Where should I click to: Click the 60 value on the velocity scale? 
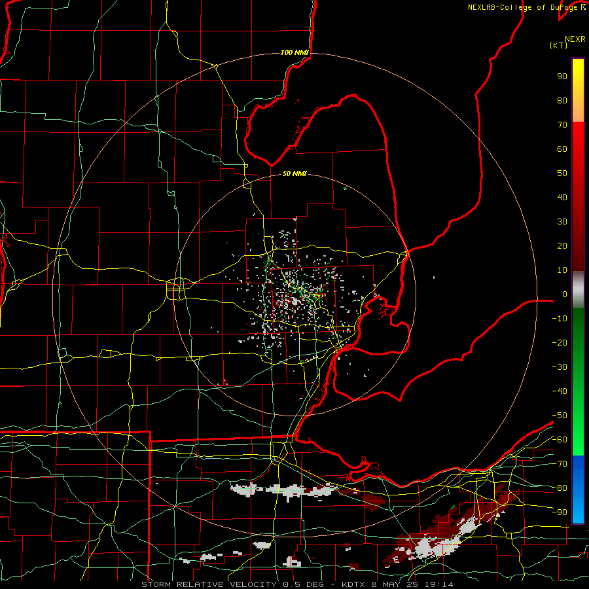point(562,149)
